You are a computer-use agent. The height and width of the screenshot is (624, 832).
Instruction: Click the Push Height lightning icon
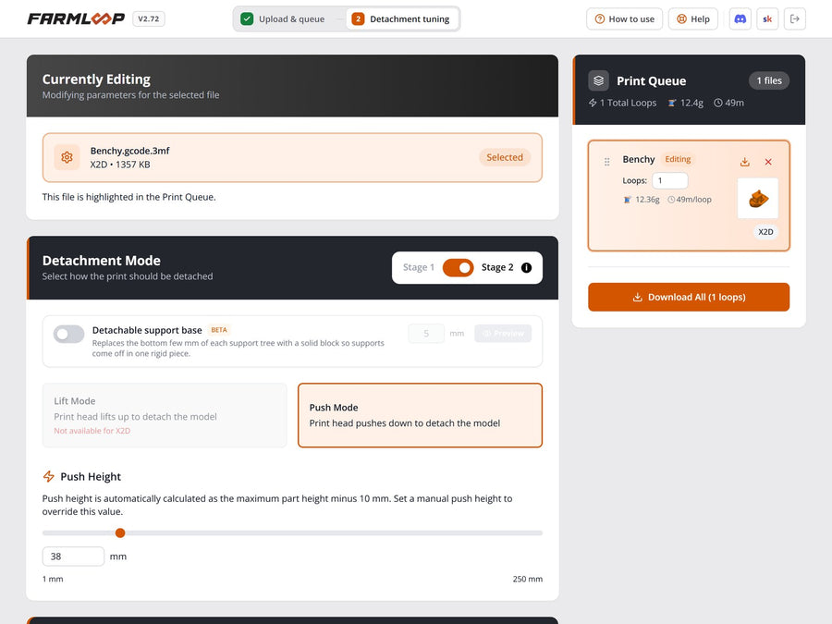point(49,476)
